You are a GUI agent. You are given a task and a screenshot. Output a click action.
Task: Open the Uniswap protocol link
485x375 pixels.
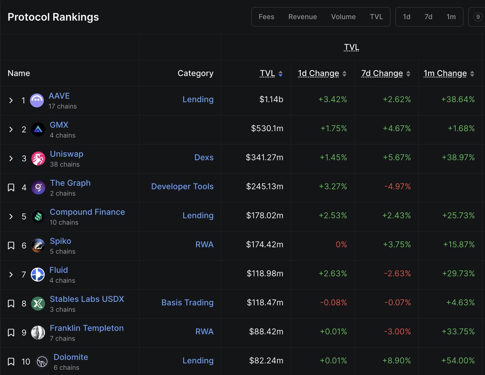pos(67,154)
